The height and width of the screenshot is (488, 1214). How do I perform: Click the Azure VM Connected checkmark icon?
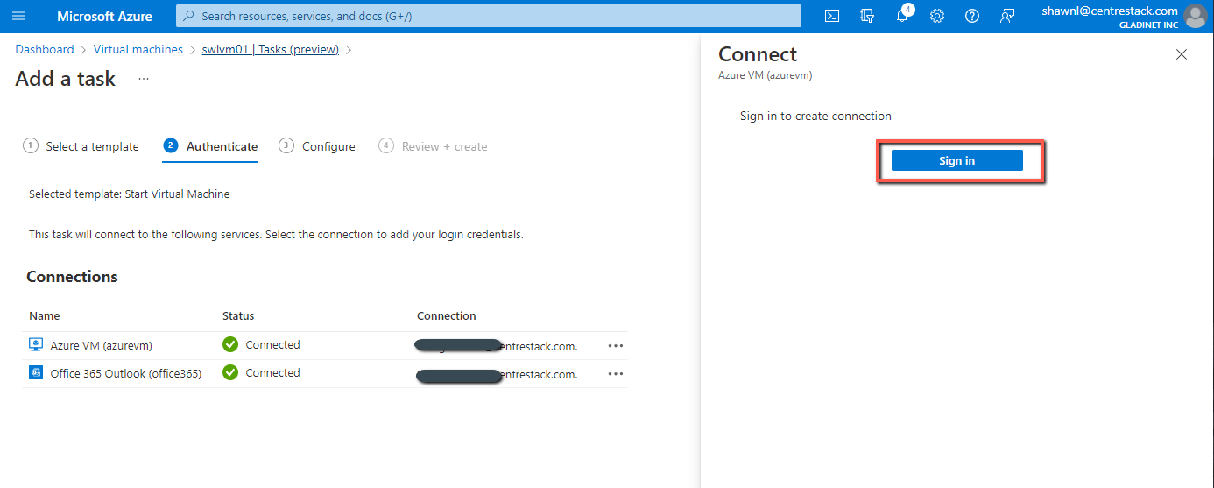coord(230,345)
